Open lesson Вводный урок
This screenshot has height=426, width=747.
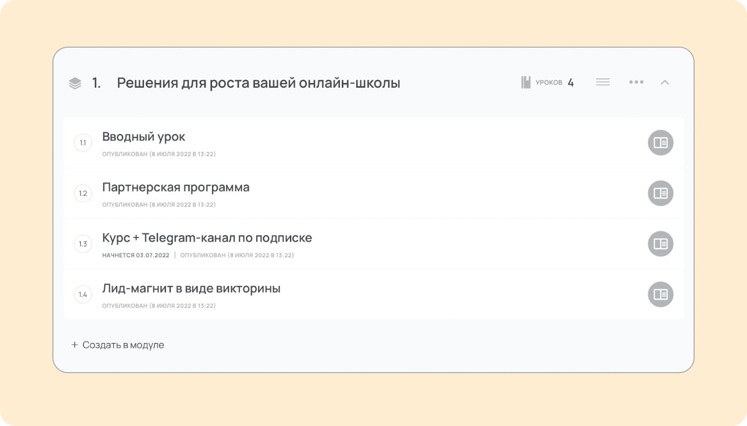pos(144,137)
